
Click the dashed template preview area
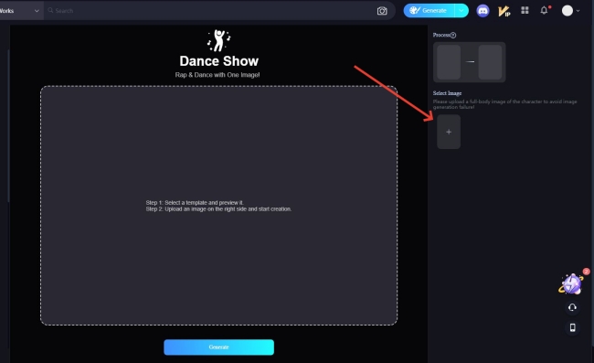[x=219, y=206]
